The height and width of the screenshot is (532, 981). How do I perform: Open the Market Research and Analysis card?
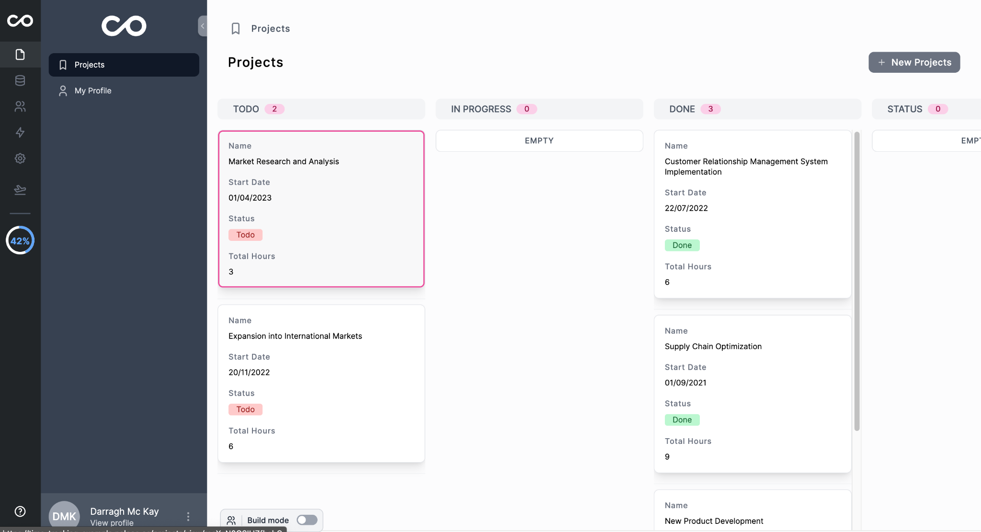click(x=321, y=209)
